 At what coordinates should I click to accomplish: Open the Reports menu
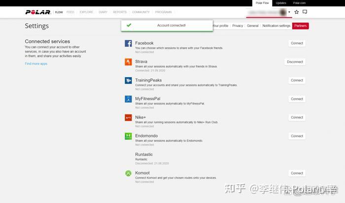click(x=120, y=12)
